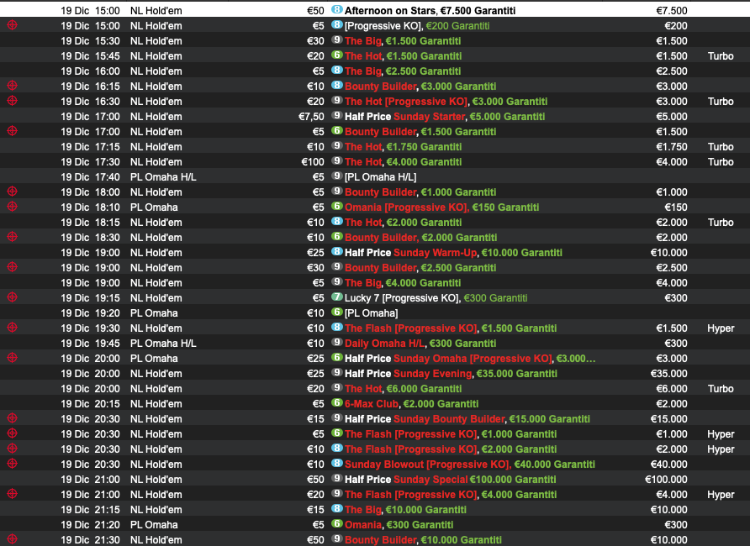
Task: Click the Hyper label on 19:30 The Flash row
Action: [721, 328]
